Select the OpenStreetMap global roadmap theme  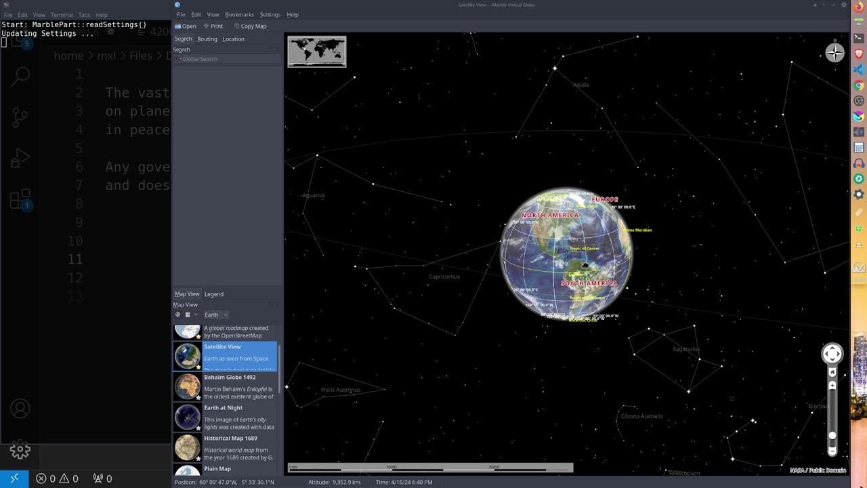225,332
